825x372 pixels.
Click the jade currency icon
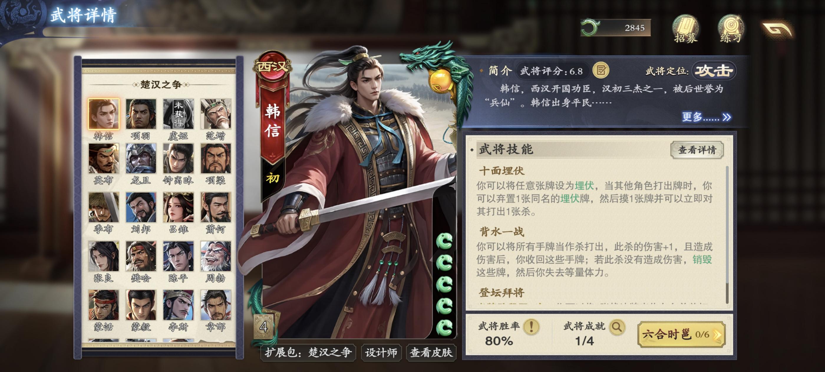pos(590,27)
